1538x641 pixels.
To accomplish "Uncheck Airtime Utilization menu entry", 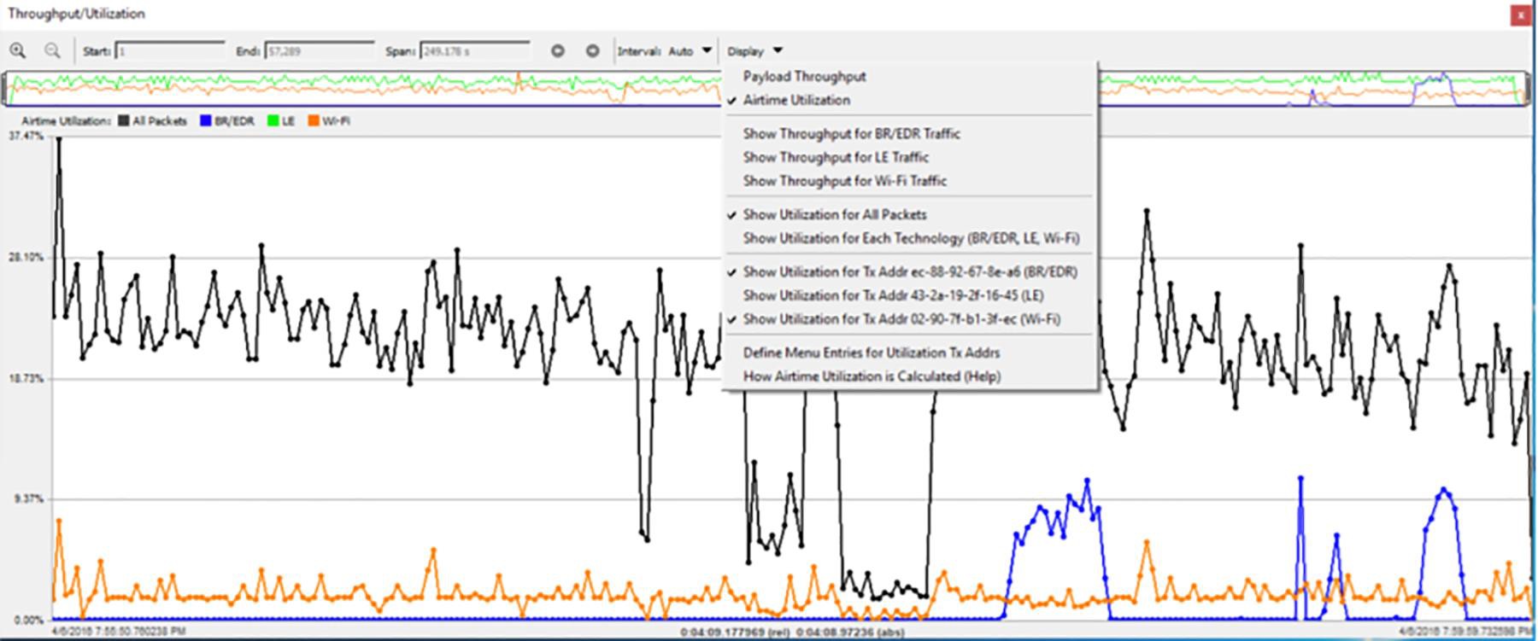I will pyautogui.click(x=909, y=100).
